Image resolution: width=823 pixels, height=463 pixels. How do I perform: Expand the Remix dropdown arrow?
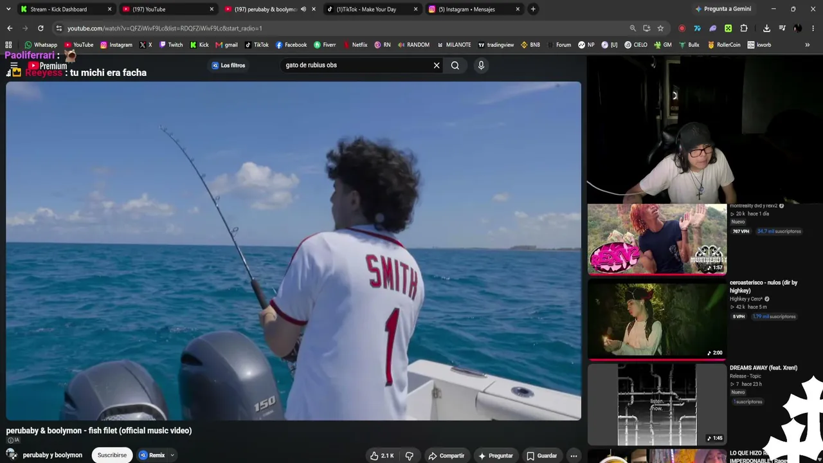[x=172, y=455]
